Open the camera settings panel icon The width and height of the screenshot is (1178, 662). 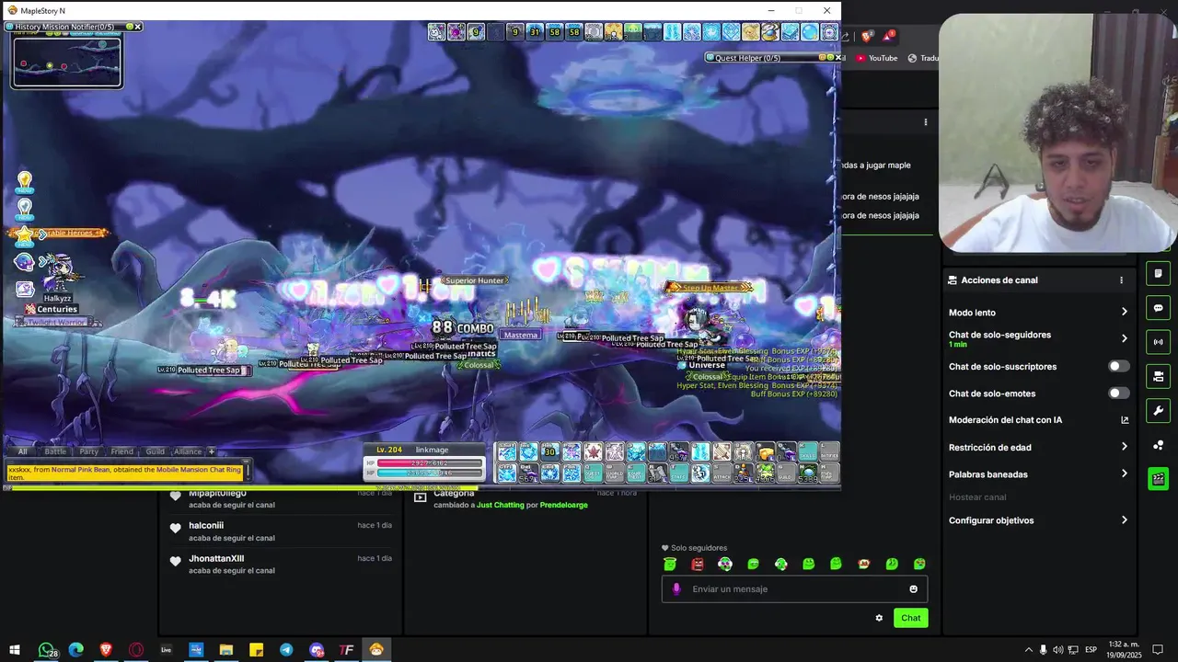pos(1158,376)
